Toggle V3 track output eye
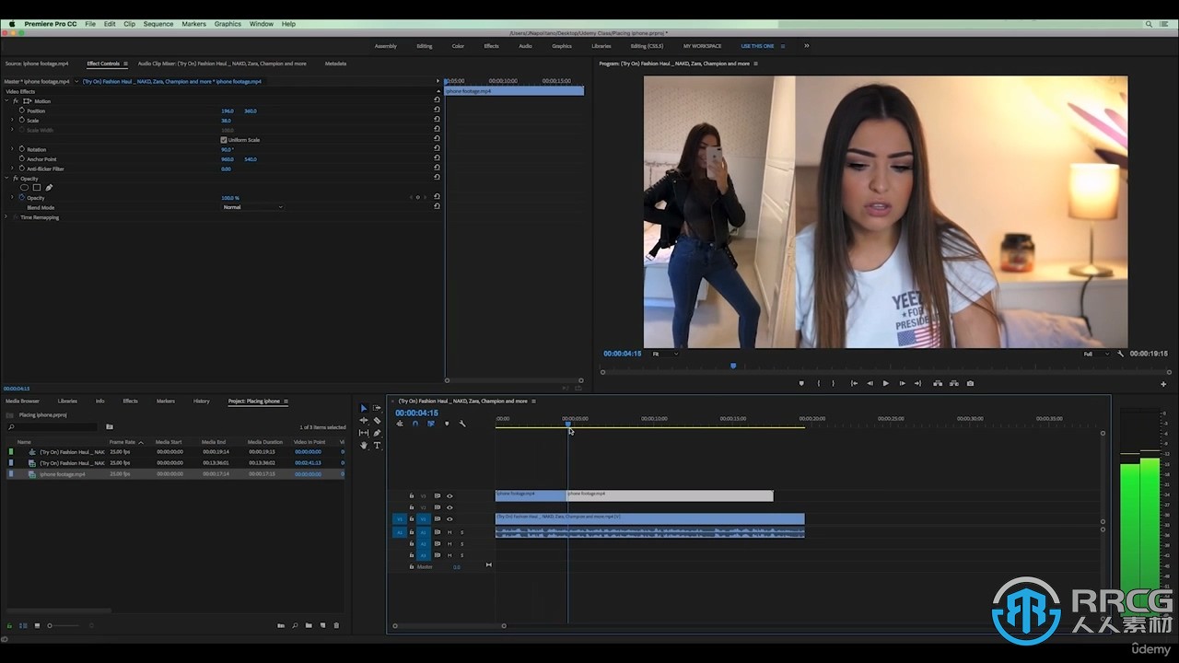Screen dimensions: 1179x663 click(449, 495)
